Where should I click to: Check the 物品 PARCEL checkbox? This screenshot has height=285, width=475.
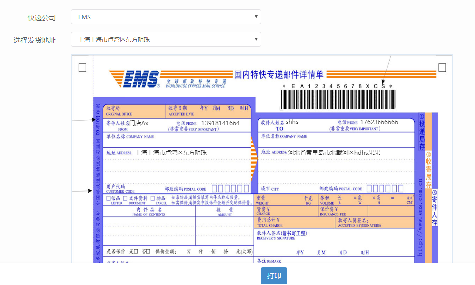click(x=153, y=198)
